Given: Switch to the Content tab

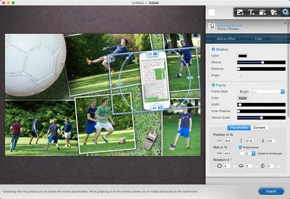Looking at the screenshot, I should (x=259, y=128).
